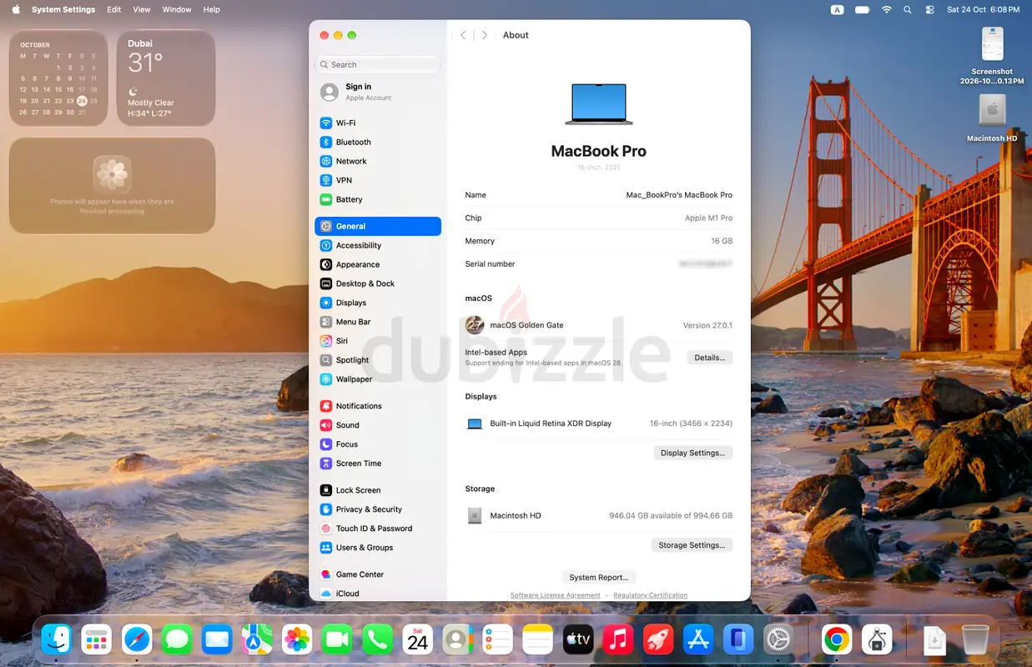Open the Edit menu
This screenshot has height=667, width=1032.
coord(114,9)
